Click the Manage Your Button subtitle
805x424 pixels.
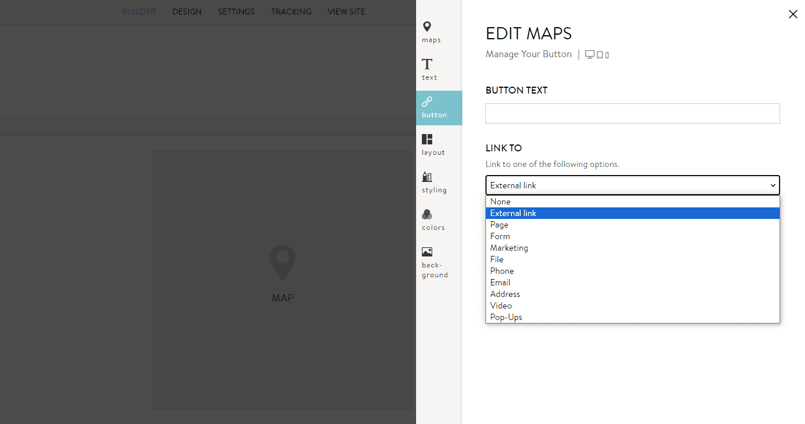pos(529,54)
